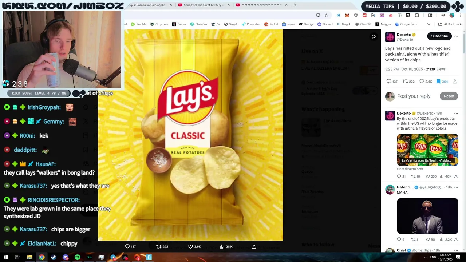Expand the hidden bookmarks overflow chevron
Image resolution: width=466 pixels, height=262 pixels.
[429, 24]
